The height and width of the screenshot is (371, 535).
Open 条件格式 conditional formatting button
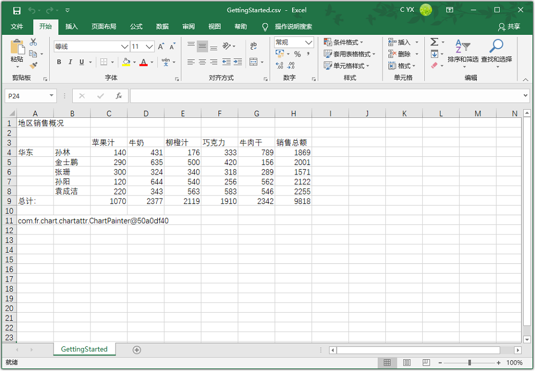tap(343, 42)
